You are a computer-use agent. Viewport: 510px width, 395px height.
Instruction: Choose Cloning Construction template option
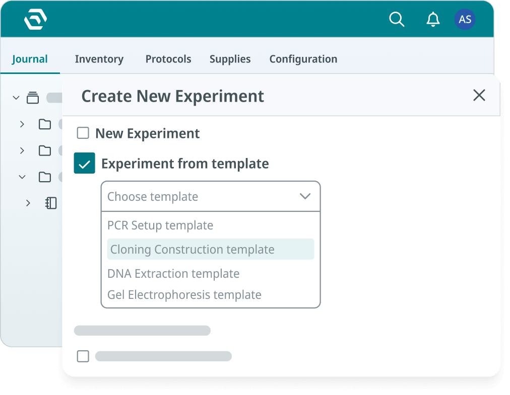tap(211, 249)
